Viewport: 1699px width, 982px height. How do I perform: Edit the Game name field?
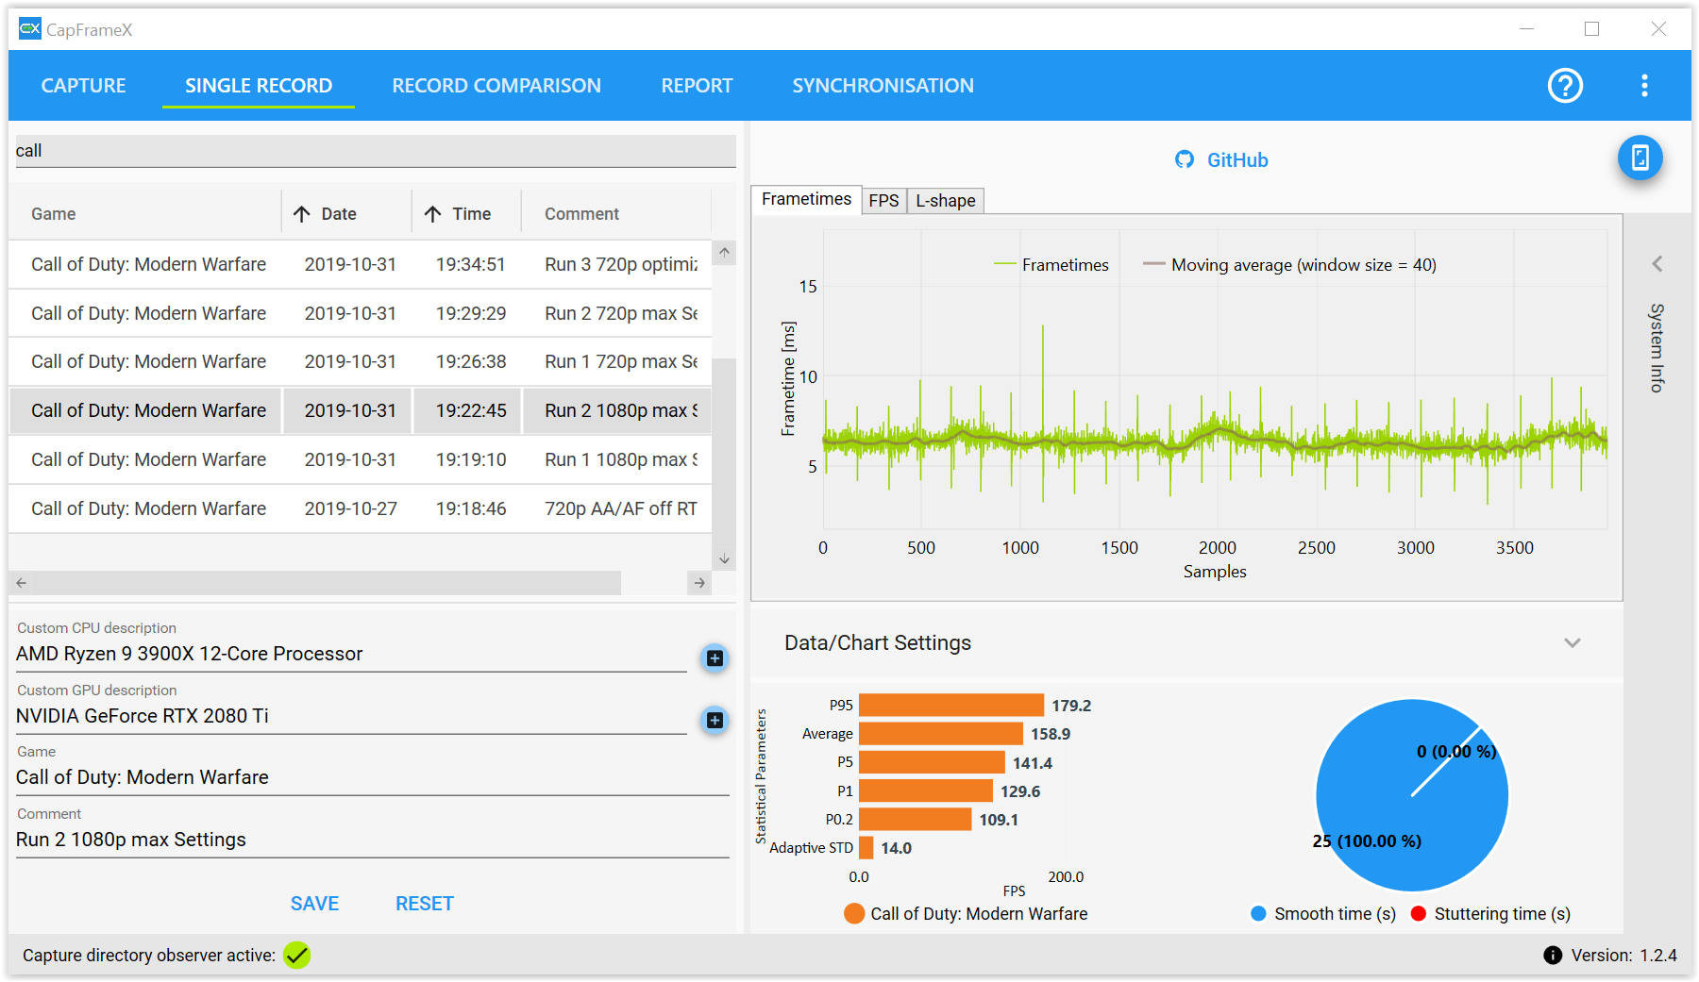pyautogui.click(x=373, y=777)
